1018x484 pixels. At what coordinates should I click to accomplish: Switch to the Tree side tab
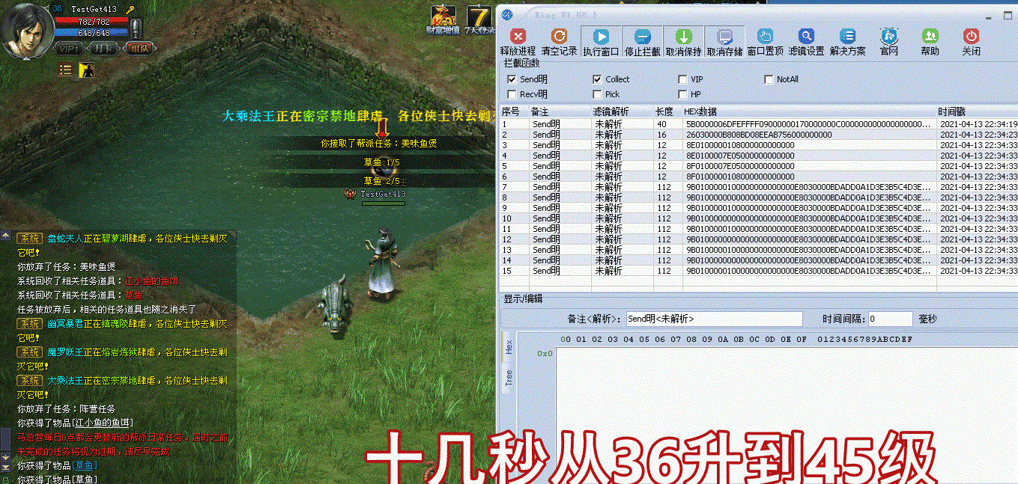click(x=508, y=377)
